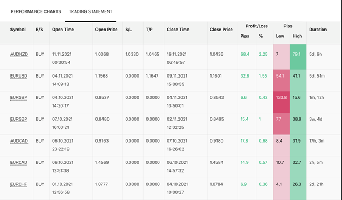Click duration 17h, 3m
Viewport: 342px width, 200px height.
(x=317, y=141)
